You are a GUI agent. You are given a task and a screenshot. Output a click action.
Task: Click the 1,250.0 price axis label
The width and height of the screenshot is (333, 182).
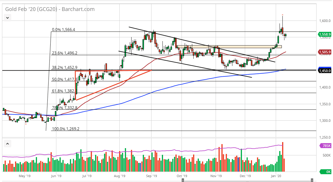[325, 137]
